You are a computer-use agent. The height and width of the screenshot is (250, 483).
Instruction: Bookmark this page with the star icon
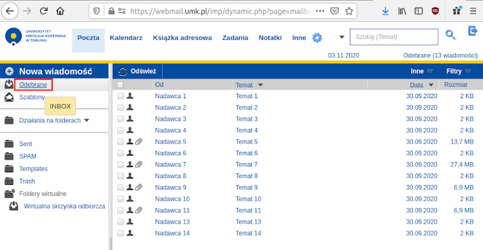click(349, 11)
